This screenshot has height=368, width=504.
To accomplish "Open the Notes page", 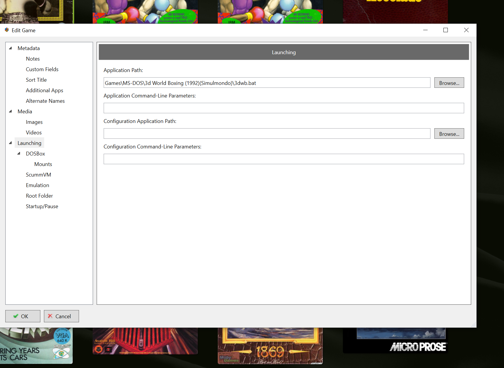I will (33, 59).
